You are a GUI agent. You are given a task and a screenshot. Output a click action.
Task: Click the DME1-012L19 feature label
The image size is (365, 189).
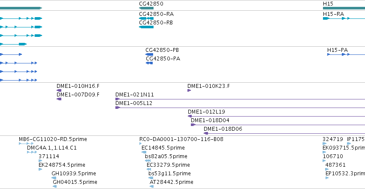(x=206, y=111)
